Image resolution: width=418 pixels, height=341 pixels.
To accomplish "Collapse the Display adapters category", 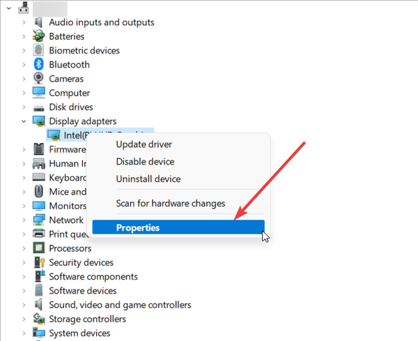I will pos(24,121).
